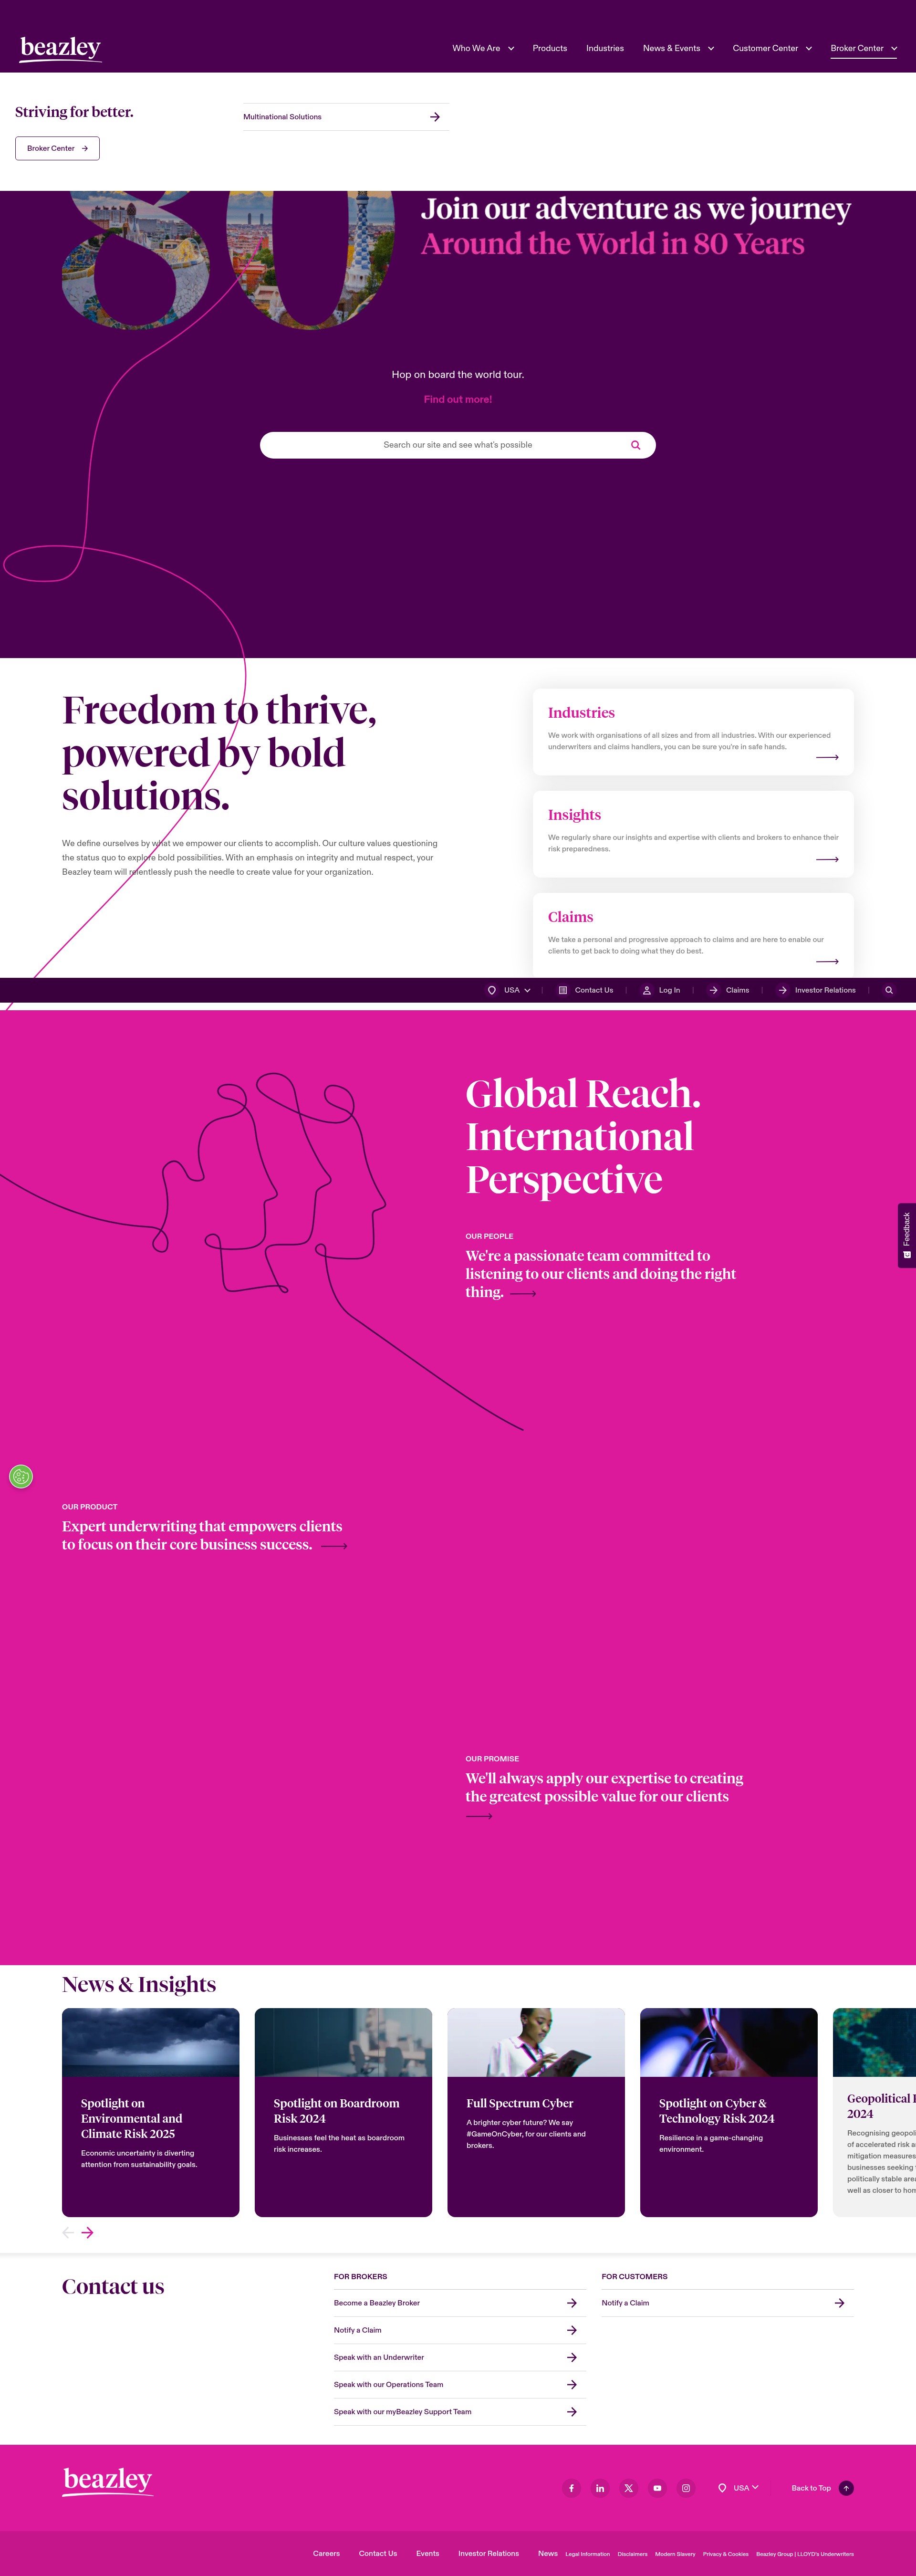Click Legal Information in the footer
Image resolution: width=916 pixels, height=2576 pixels.
587,2554
